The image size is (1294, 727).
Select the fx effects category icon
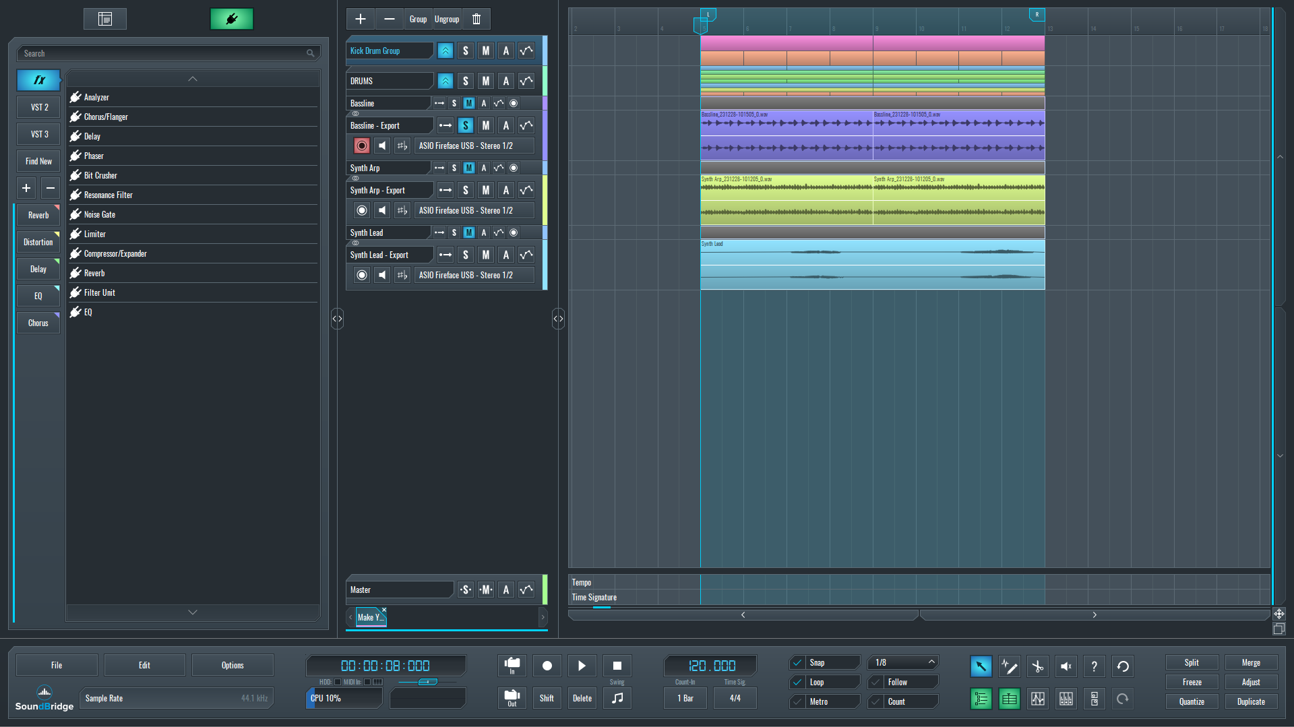click(38, 80)
